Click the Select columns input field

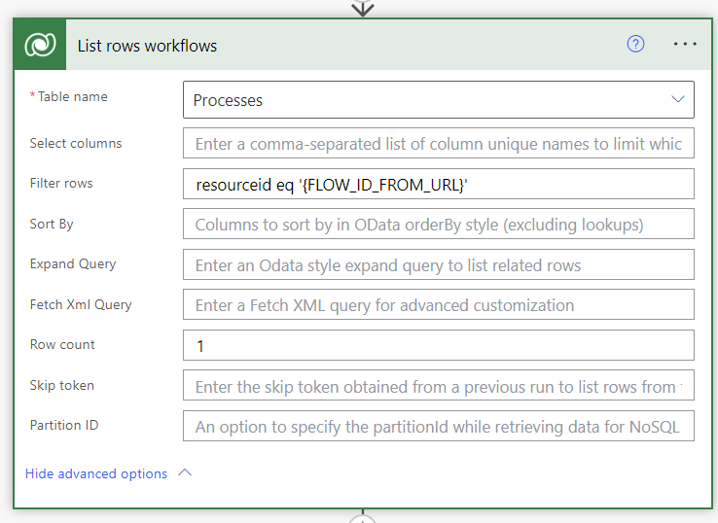(438, 143)
